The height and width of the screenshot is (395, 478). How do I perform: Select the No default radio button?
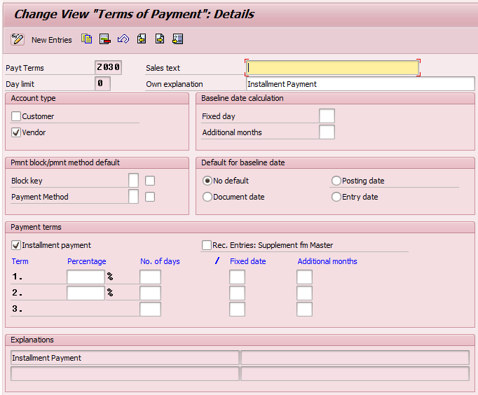pyautogui.click(x=207, y=181)
